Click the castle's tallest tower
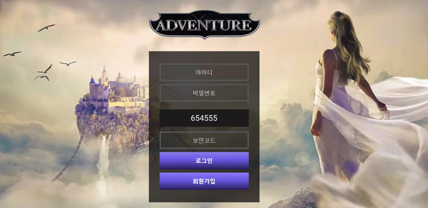This screenshot has height=208, width=428. 104,74
